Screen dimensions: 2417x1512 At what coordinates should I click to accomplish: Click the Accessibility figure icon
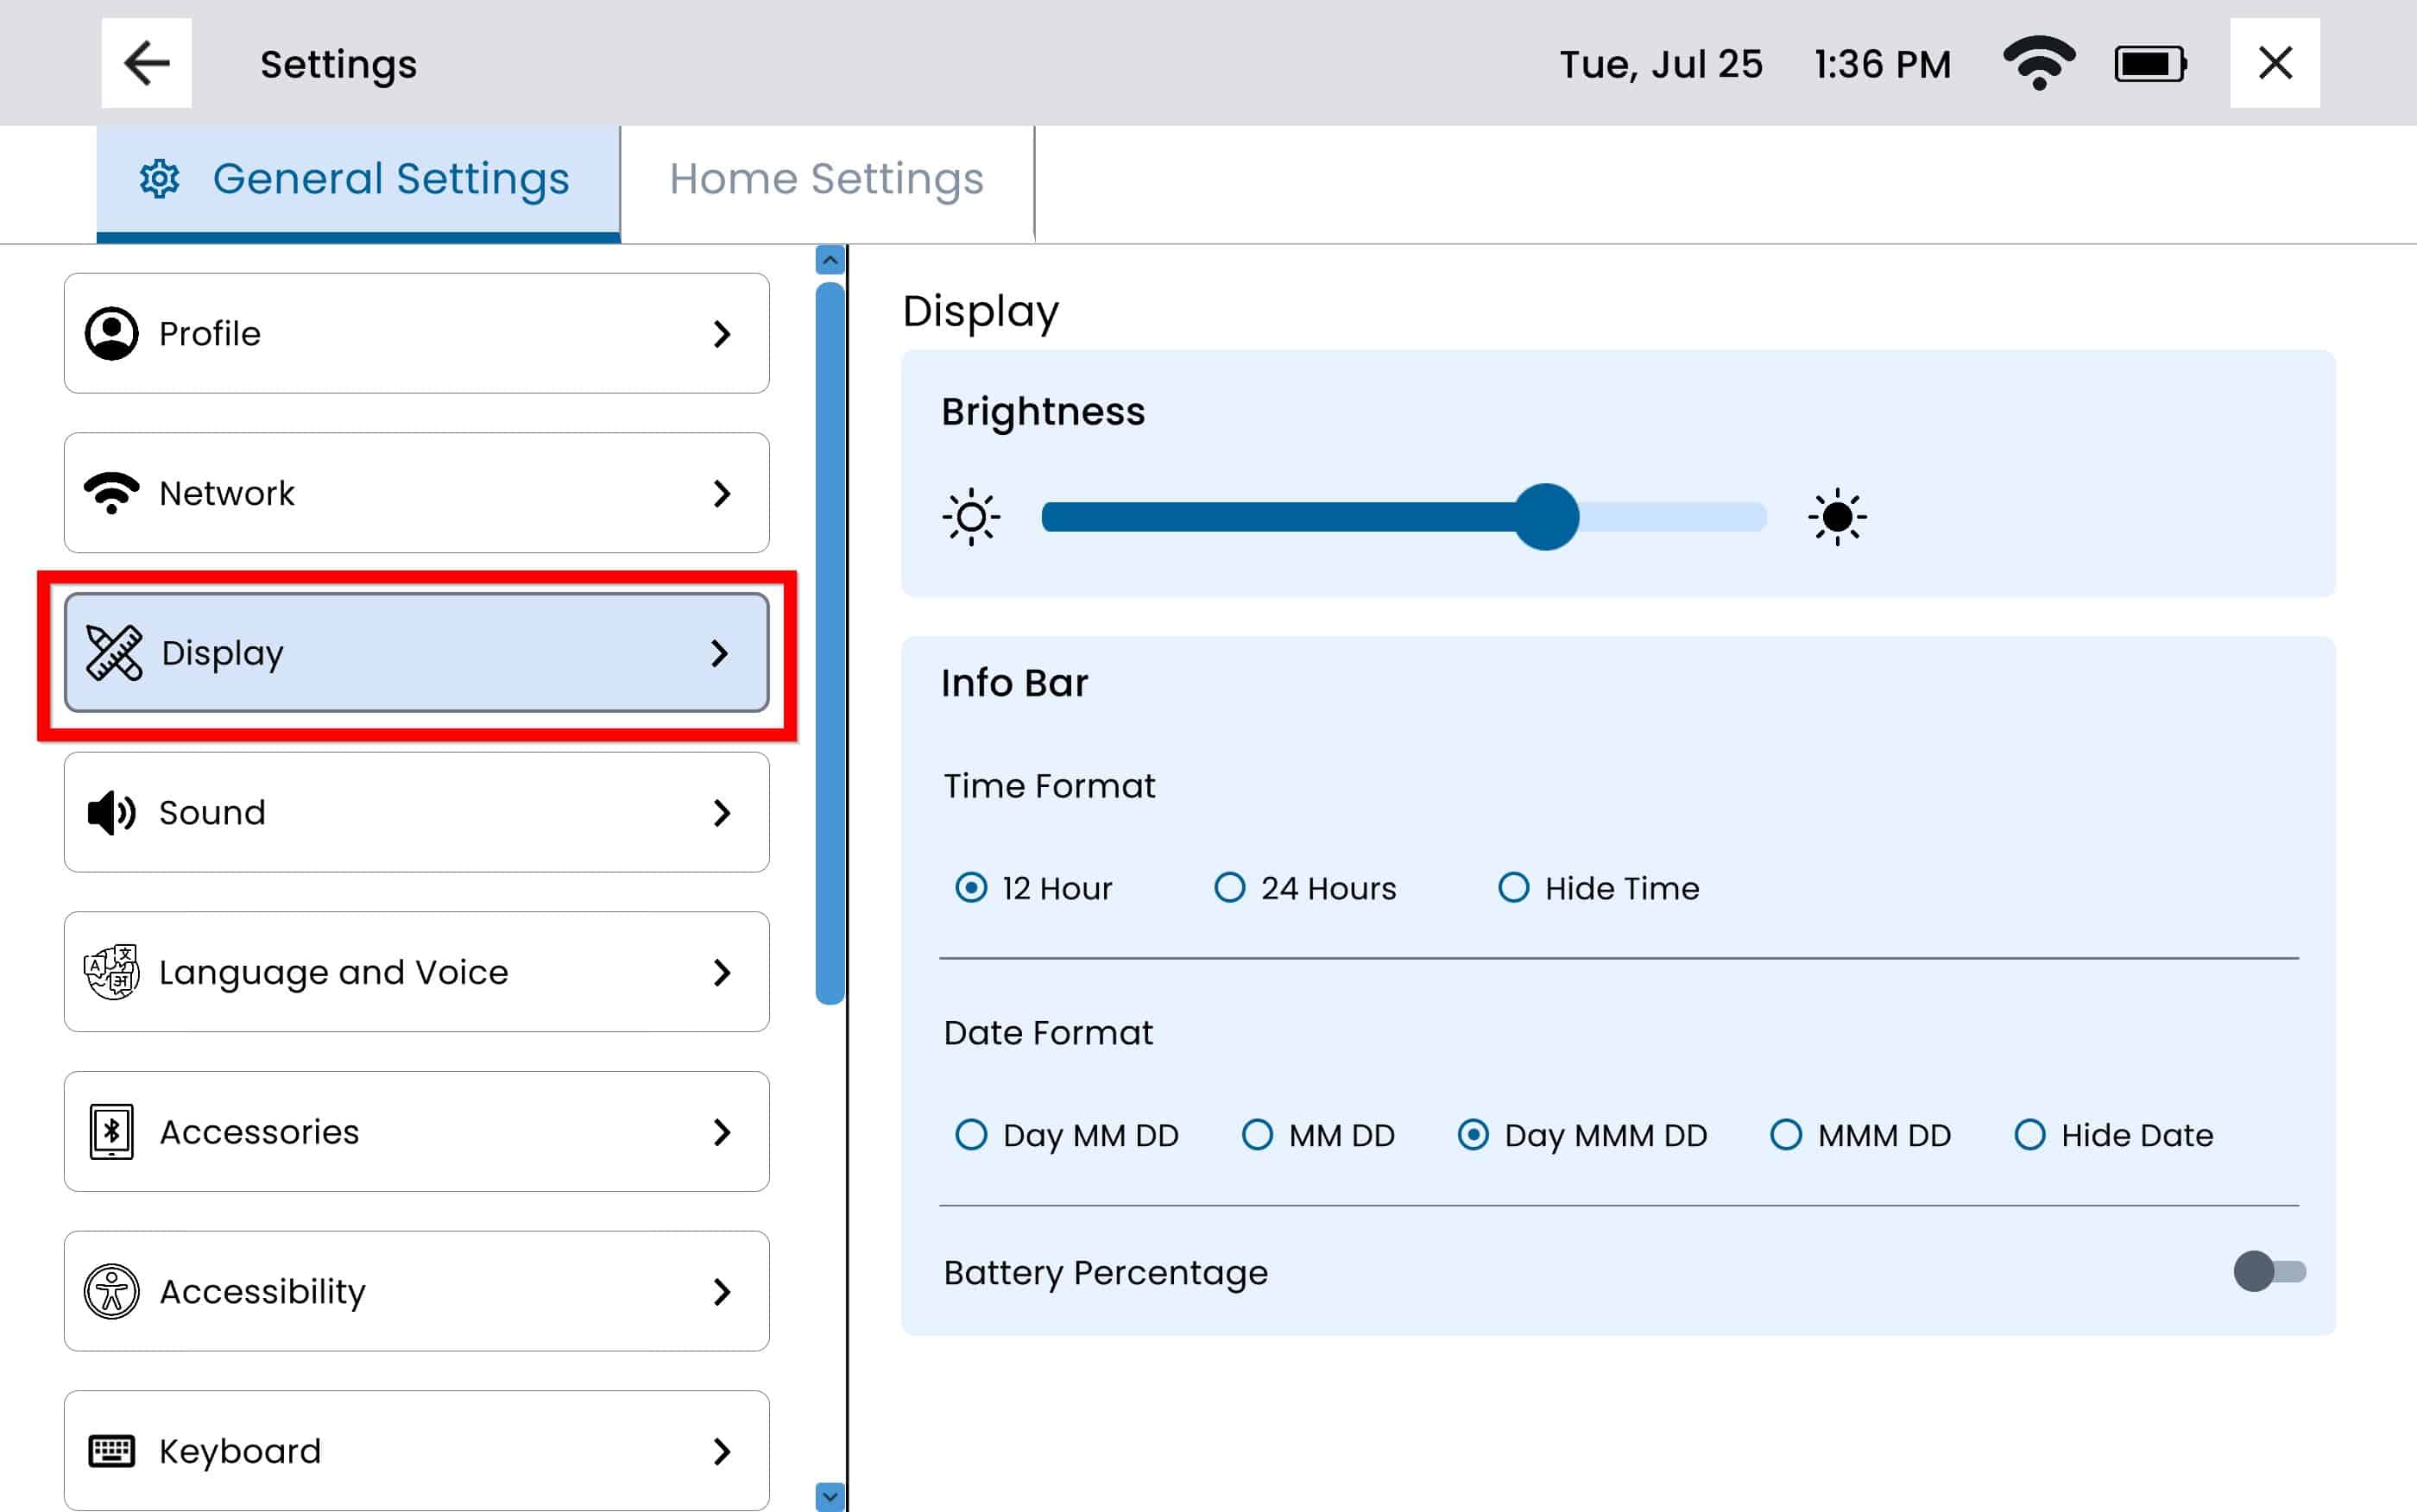112,1291
